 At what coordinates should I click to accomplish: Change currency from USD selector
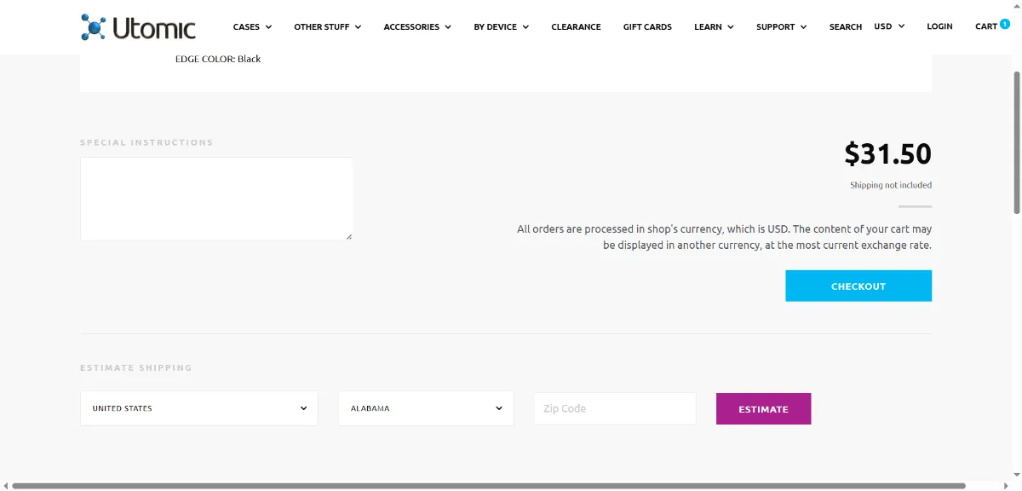coord(889,26)
